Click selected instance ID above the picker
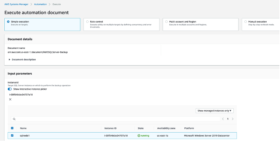Viewport: 280px width, 141px height. pos(21,95)
